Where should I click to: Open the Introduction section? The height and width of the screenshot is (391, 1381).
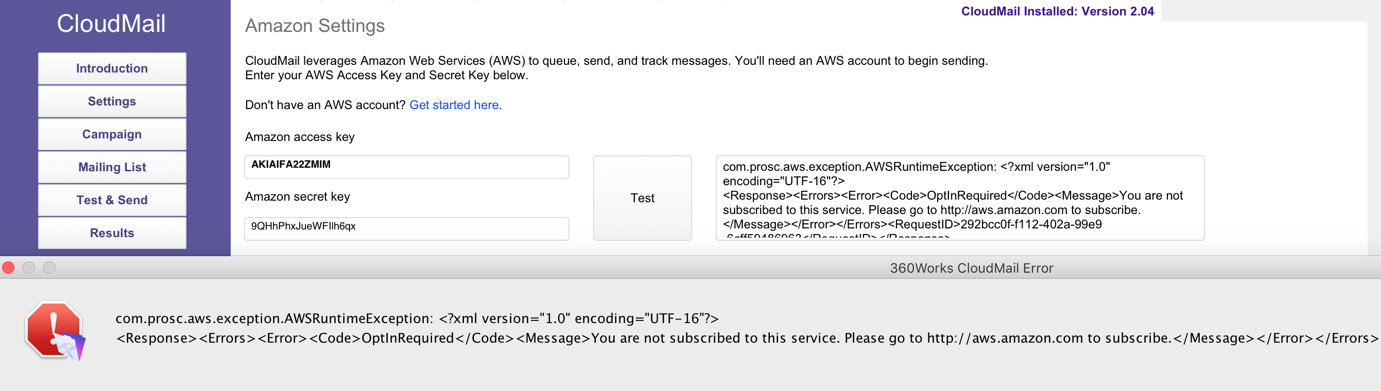pos(112,68)
